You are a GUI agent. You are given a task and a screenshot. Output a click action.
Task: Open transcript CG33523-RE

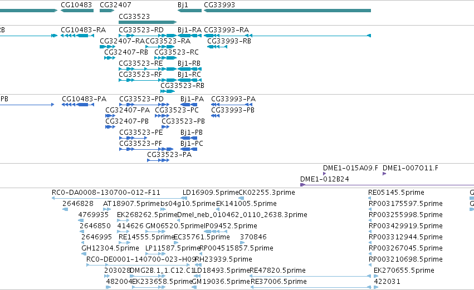[148, 69]
